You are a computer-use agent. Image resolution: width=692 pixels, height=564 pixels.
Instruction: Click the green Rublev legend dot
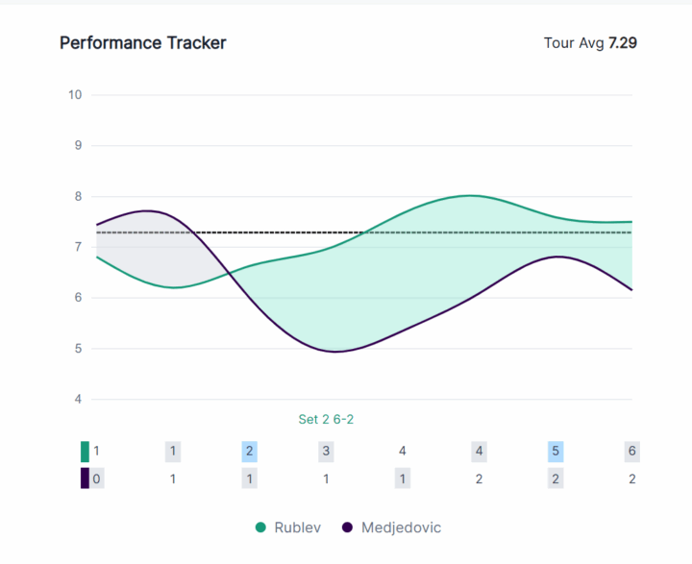[x=260, y=527]
